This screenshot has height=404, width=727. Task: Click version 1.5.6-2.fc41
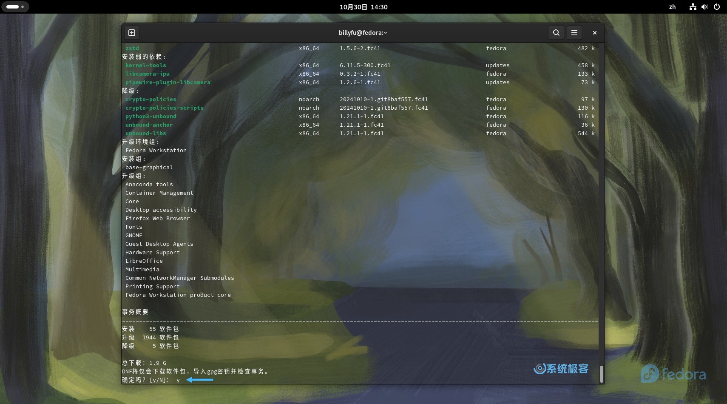360,48
